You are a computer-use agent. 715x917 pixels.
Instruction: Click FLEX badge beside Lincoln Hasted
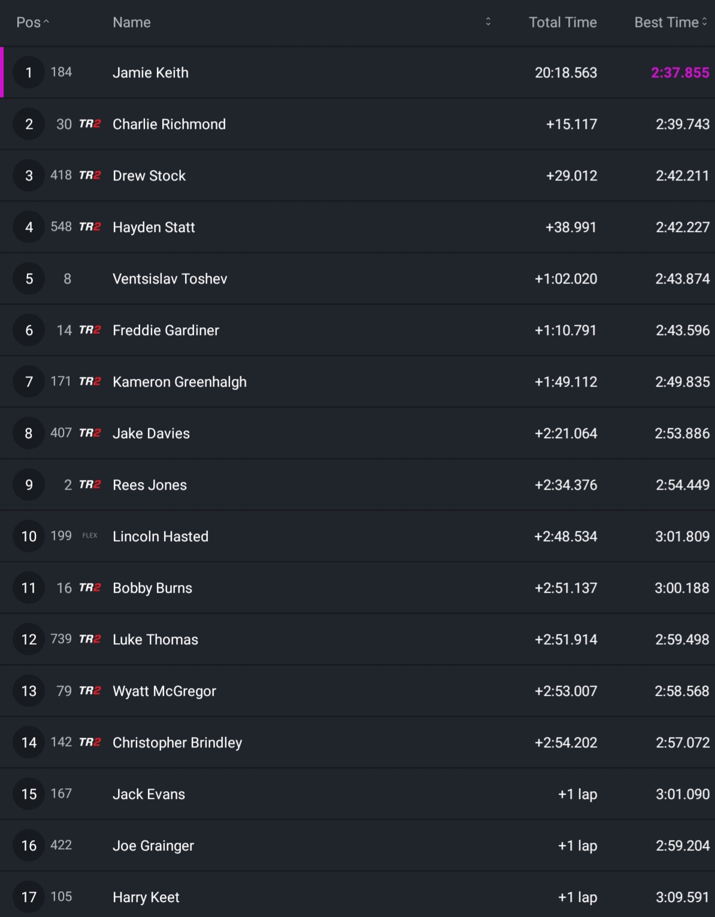(x=90, y=536)
